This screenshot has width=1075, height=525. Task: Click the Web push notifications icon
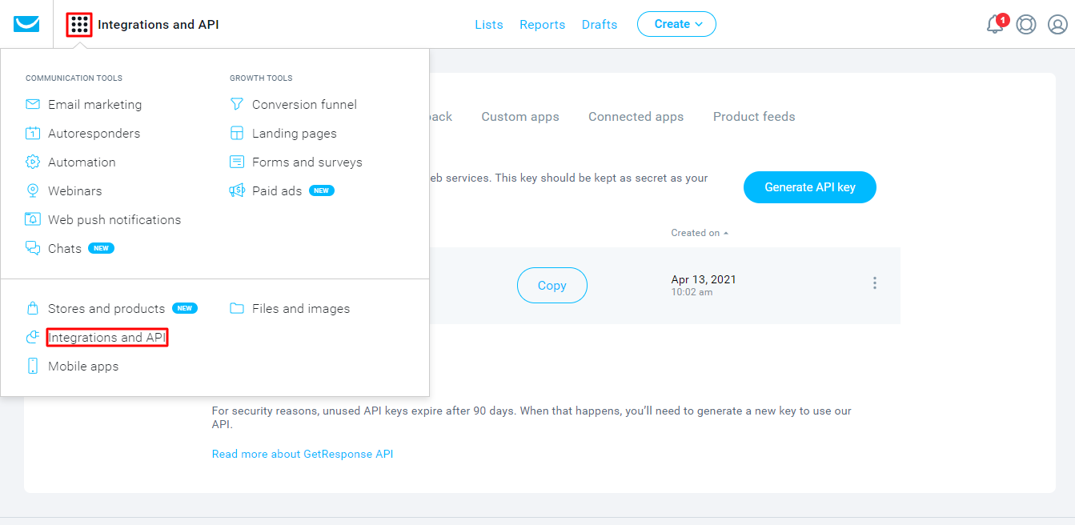tap(33, 219)
